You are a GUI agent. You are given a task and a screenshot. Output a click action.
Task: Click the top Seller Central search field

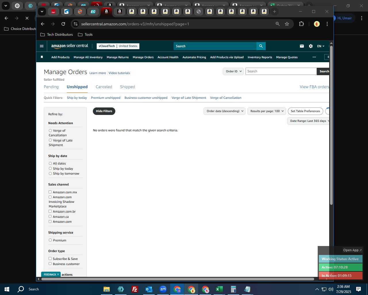point(215,46)
